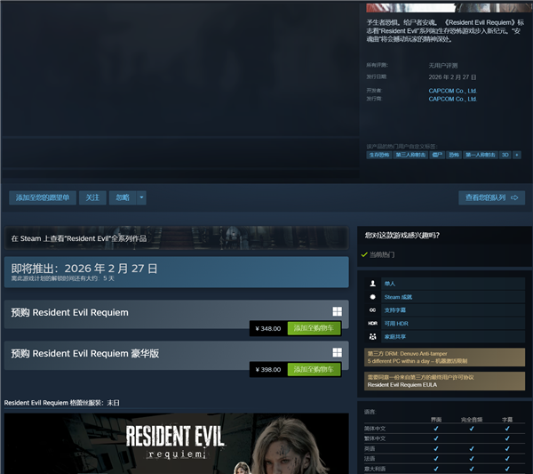Click the family sharing (家庭共享) icon

click(372, 336)
